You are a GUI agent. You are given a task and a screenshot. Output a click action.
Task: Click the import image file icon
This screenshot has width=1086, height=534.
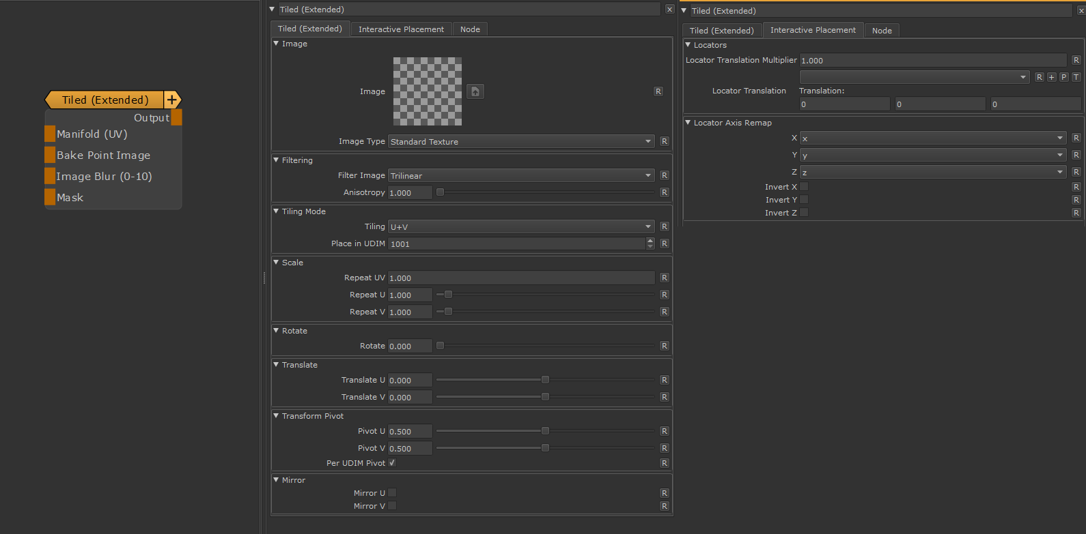[475, 91]
